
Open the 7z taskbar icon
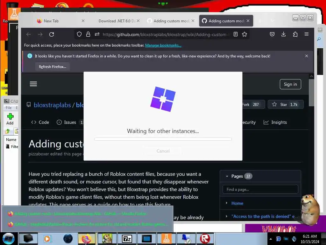click(127, 239)
